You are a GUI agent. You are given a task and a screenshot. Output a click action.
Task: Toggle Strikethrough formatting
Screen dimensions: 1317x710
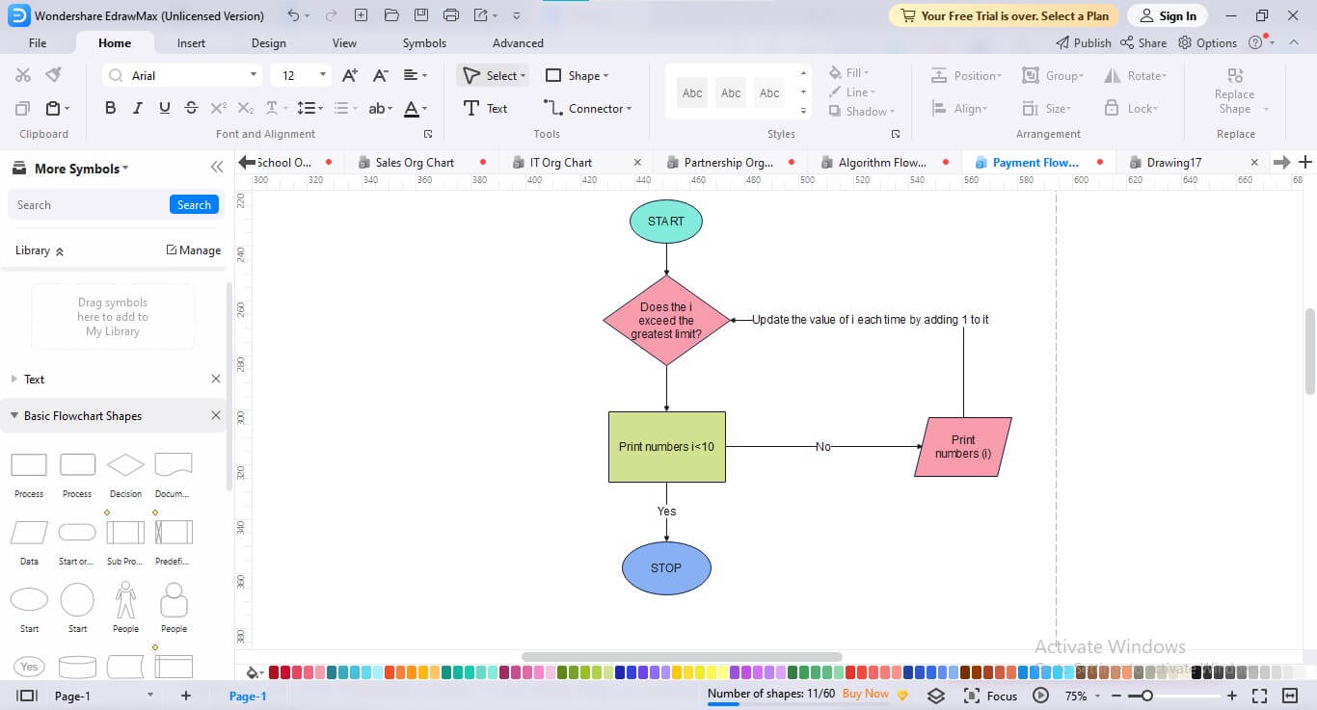coord(192,108)
